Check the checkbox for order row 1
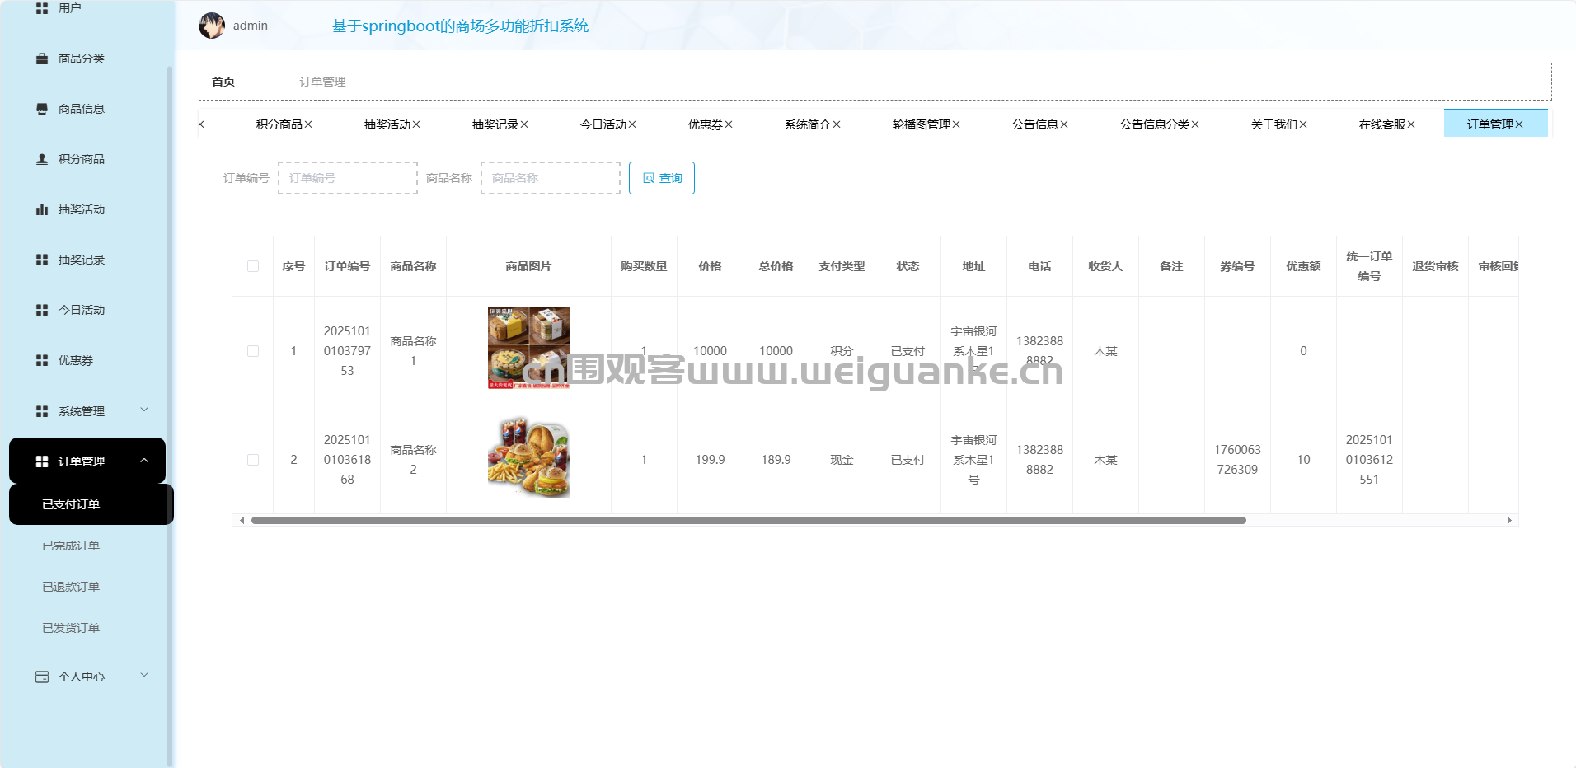 [253, 351]
